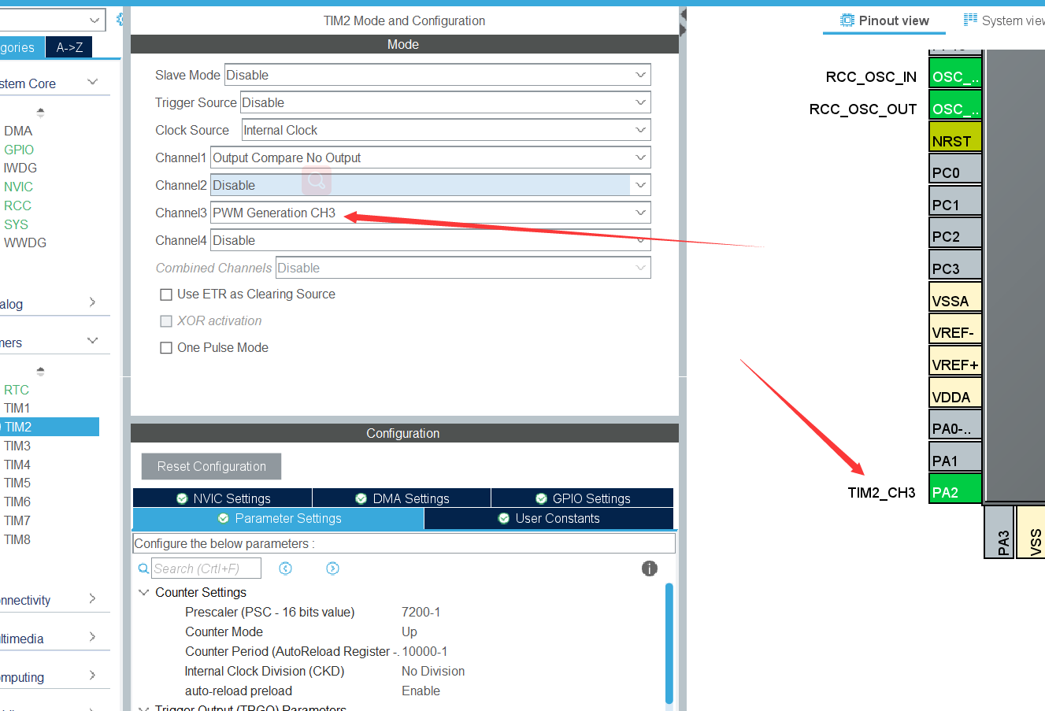The image size is (1045, 711).
Task: Click the previous search result arrow icon
Action: (286, 568)
